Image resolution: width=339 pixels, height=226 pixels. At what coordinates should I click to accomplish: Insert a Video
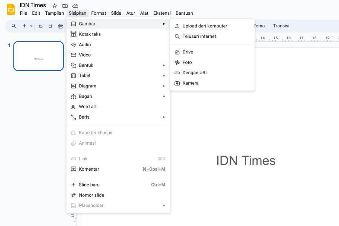118,55
